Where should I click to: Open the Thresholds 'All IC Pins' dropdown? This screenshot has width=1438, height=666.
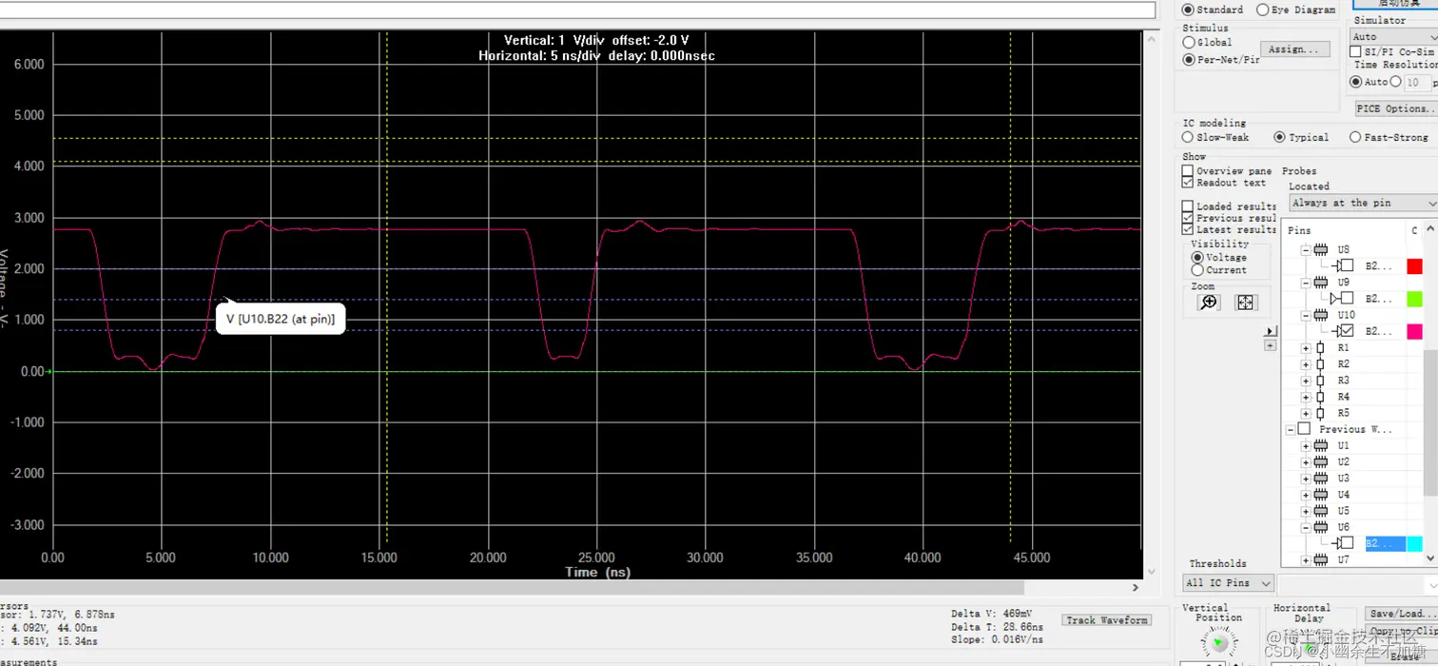point(1228,582)
